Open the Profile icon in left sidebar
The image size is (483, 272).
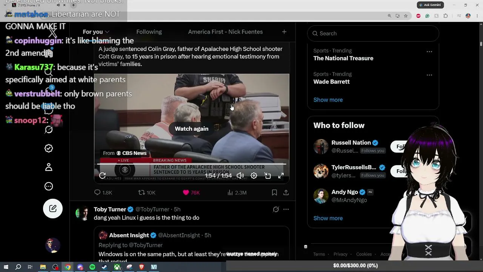pos(49,167)
